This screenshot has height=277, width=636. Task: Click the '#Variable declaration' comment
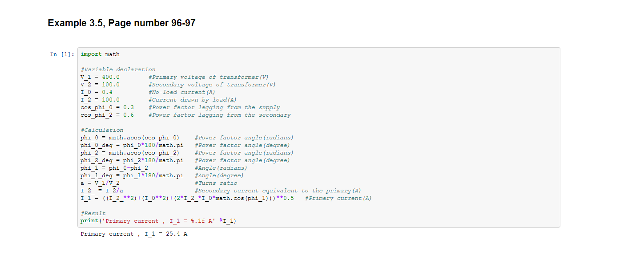tap(118, 69)
